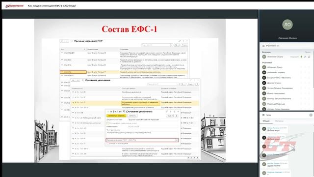Toggle the bottom checkbox in ст. 77 dialog
This screenshot has width=314, height=177.
click(108, 144)
